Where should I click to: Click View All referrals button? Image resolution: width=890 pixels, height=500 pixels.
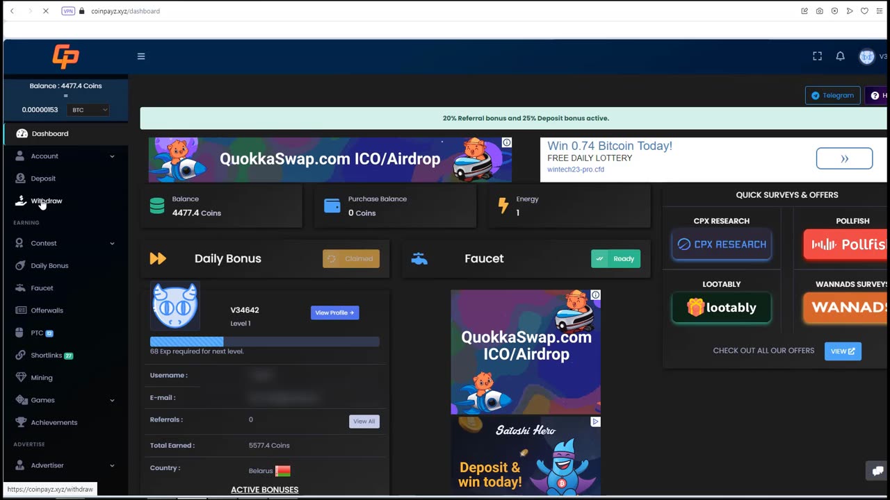pos(364,421)
